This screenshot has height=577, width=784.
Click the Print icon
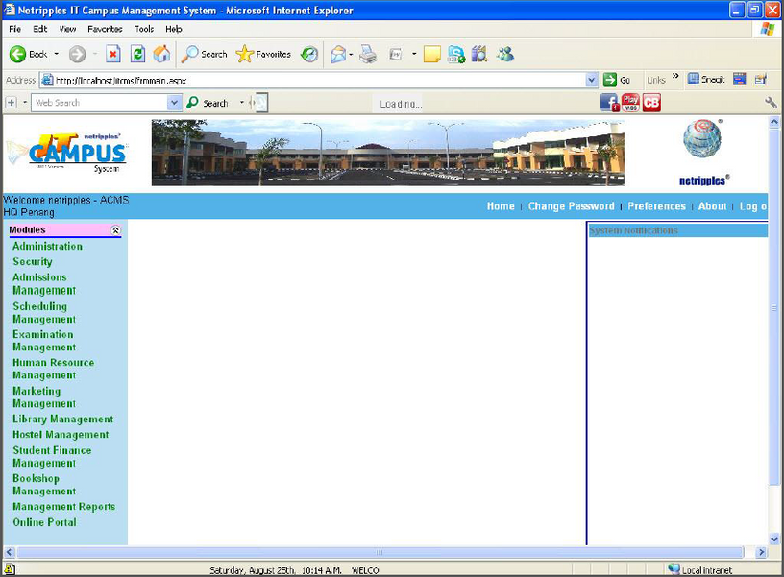point(368,54)
